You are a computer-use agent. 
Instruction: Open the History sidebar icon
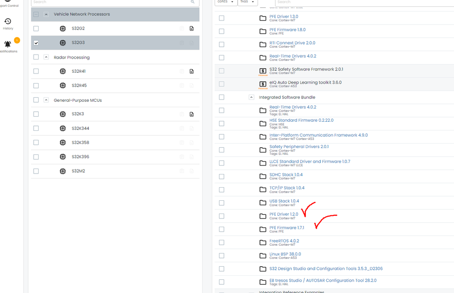tap(8, 21)
